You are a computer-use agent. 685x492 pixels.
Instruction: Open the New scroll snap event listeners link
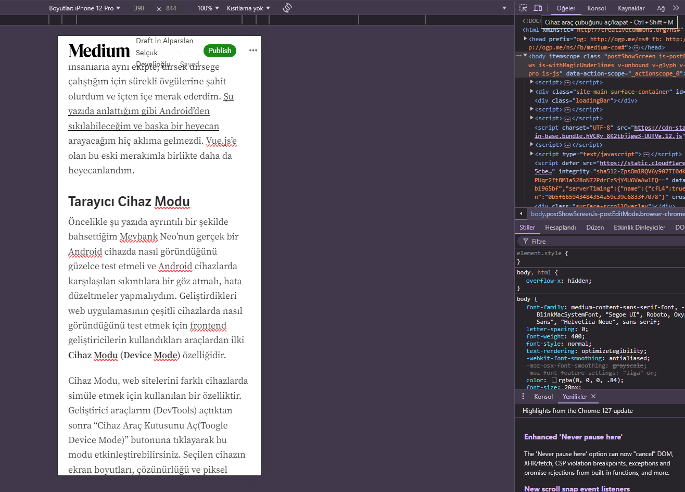[577, 489]
